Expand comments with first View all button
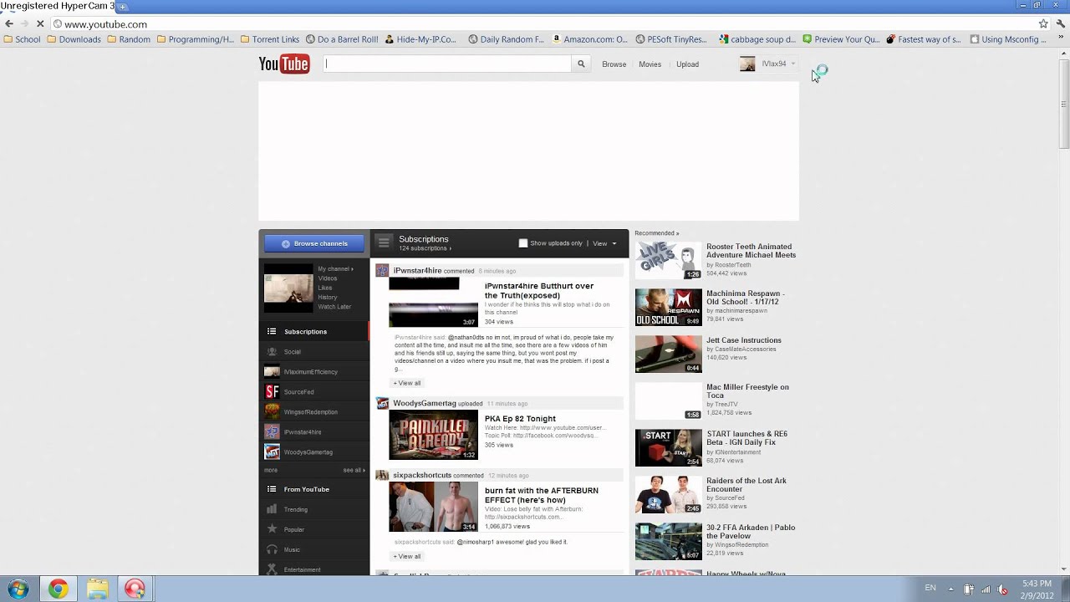Viewport: 1070px width, 602px height. pos(407,383)
